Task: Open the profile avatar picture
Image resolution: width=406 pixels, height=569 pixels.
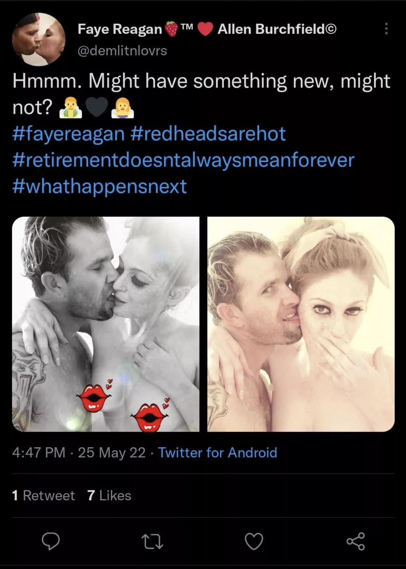Action: 39,39
